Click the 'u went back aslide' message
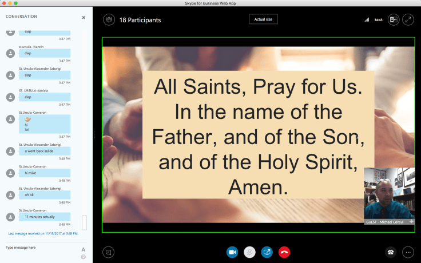The width and height of the screenshot is (421, 263). pyautogui.click(x=45, y=151)
